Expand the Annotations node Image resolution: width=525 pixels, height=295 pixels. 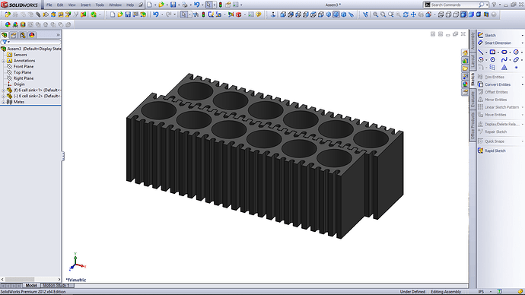tap(3, 61)
